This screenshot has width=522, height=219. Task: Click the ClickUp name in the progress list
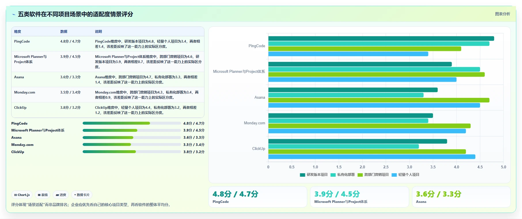18,152
